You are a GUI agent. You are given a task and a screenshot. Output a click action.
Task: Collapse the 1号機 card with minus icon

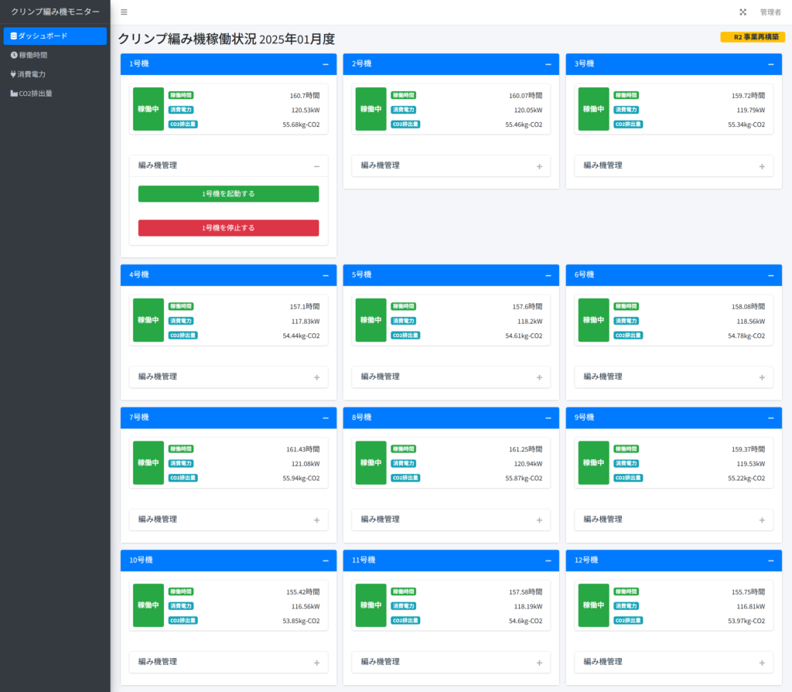tap(325, 64)
